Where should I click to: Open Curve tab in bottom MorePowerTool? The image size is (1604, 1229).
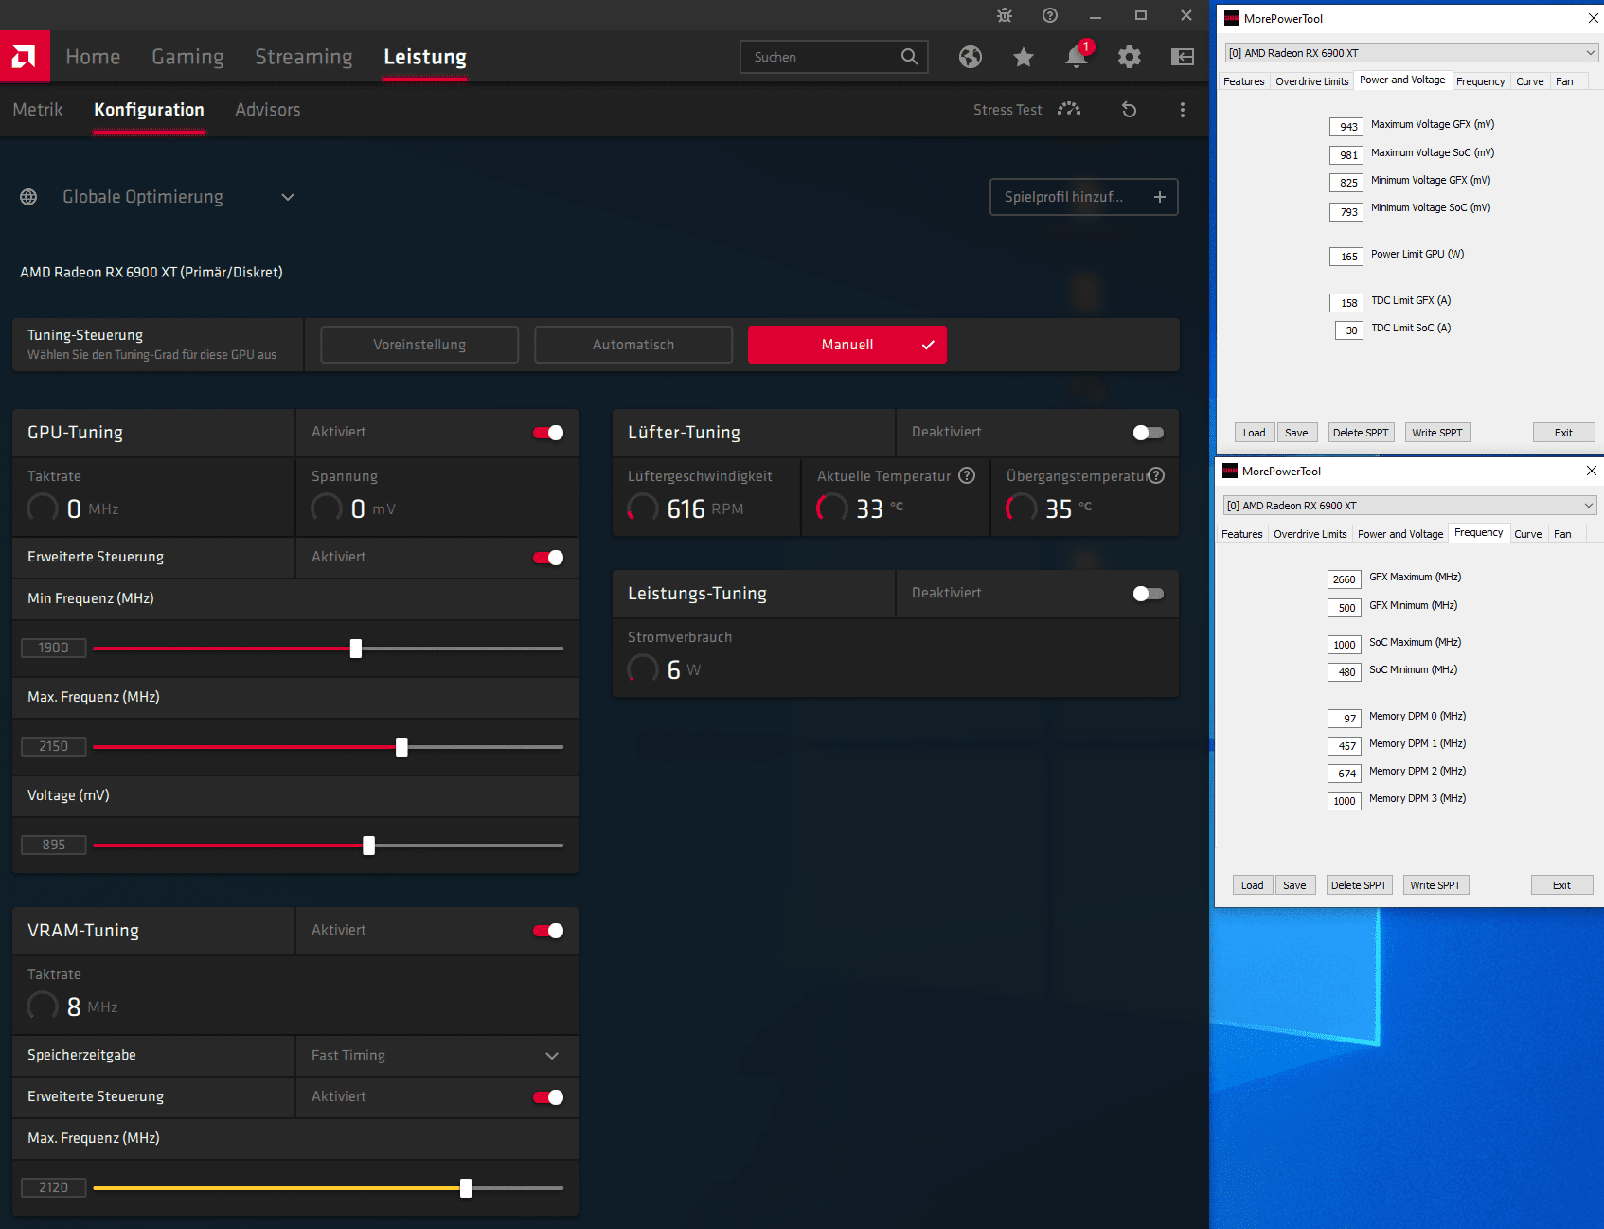pyautogui.click(x=1528, y=534)
